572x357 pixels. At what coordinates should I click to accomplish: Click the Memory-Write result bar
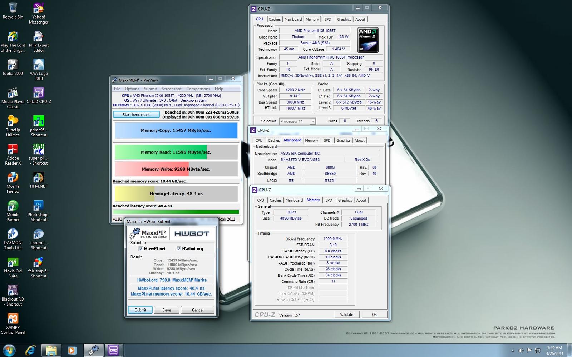176,169
